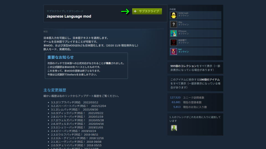Open the red-and-black avatar of the fourth author

173,42
